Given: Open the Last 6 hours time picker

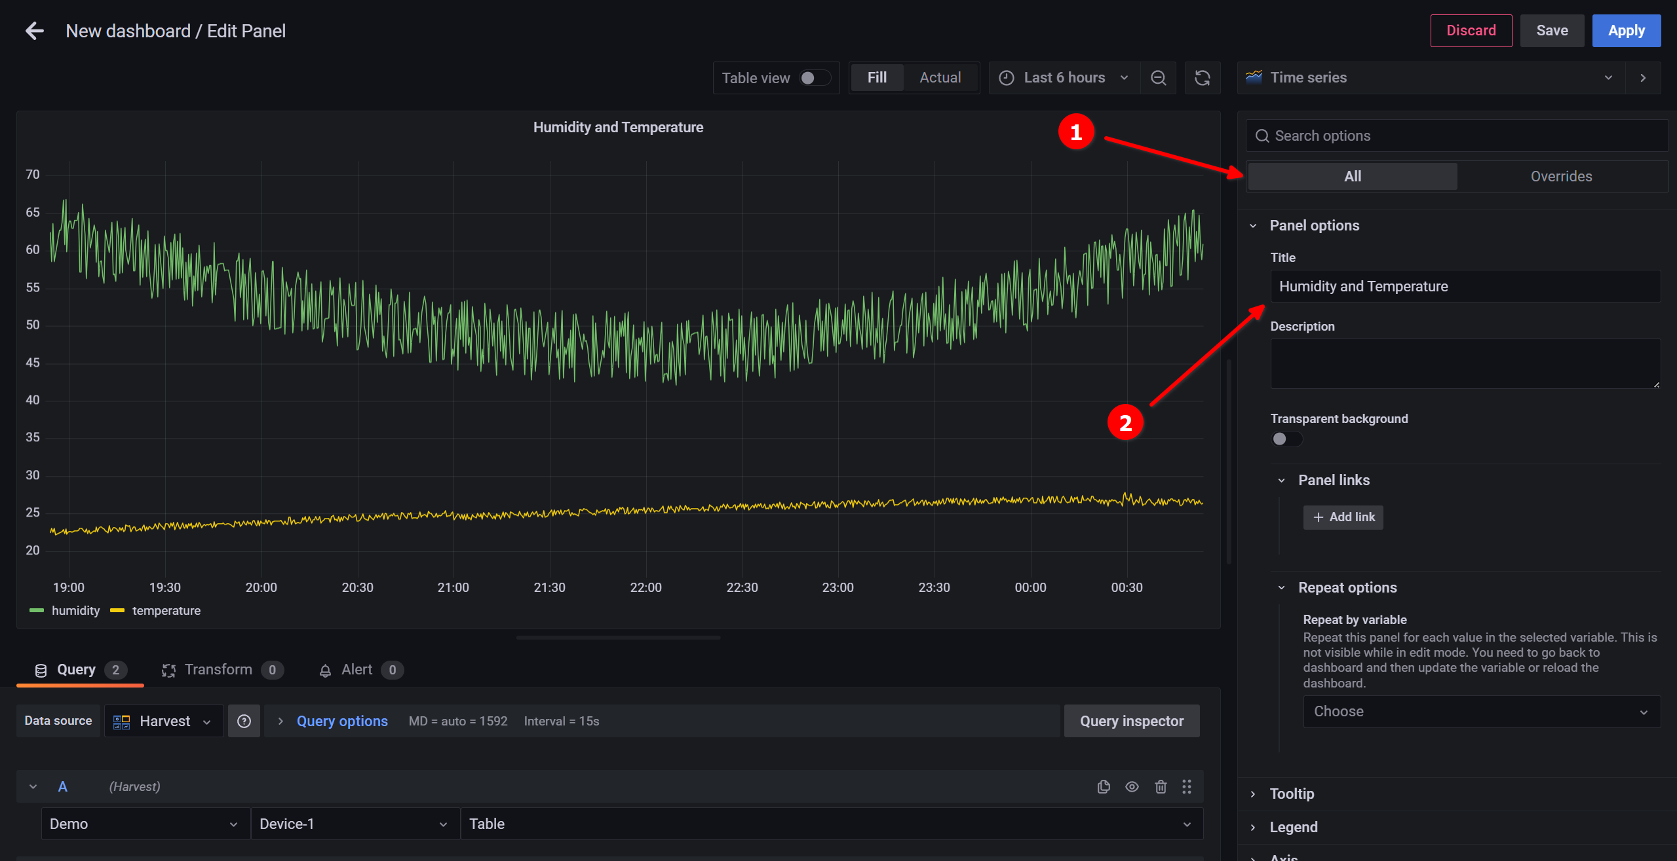Looking at the screenshot, I should point(1064,78).
